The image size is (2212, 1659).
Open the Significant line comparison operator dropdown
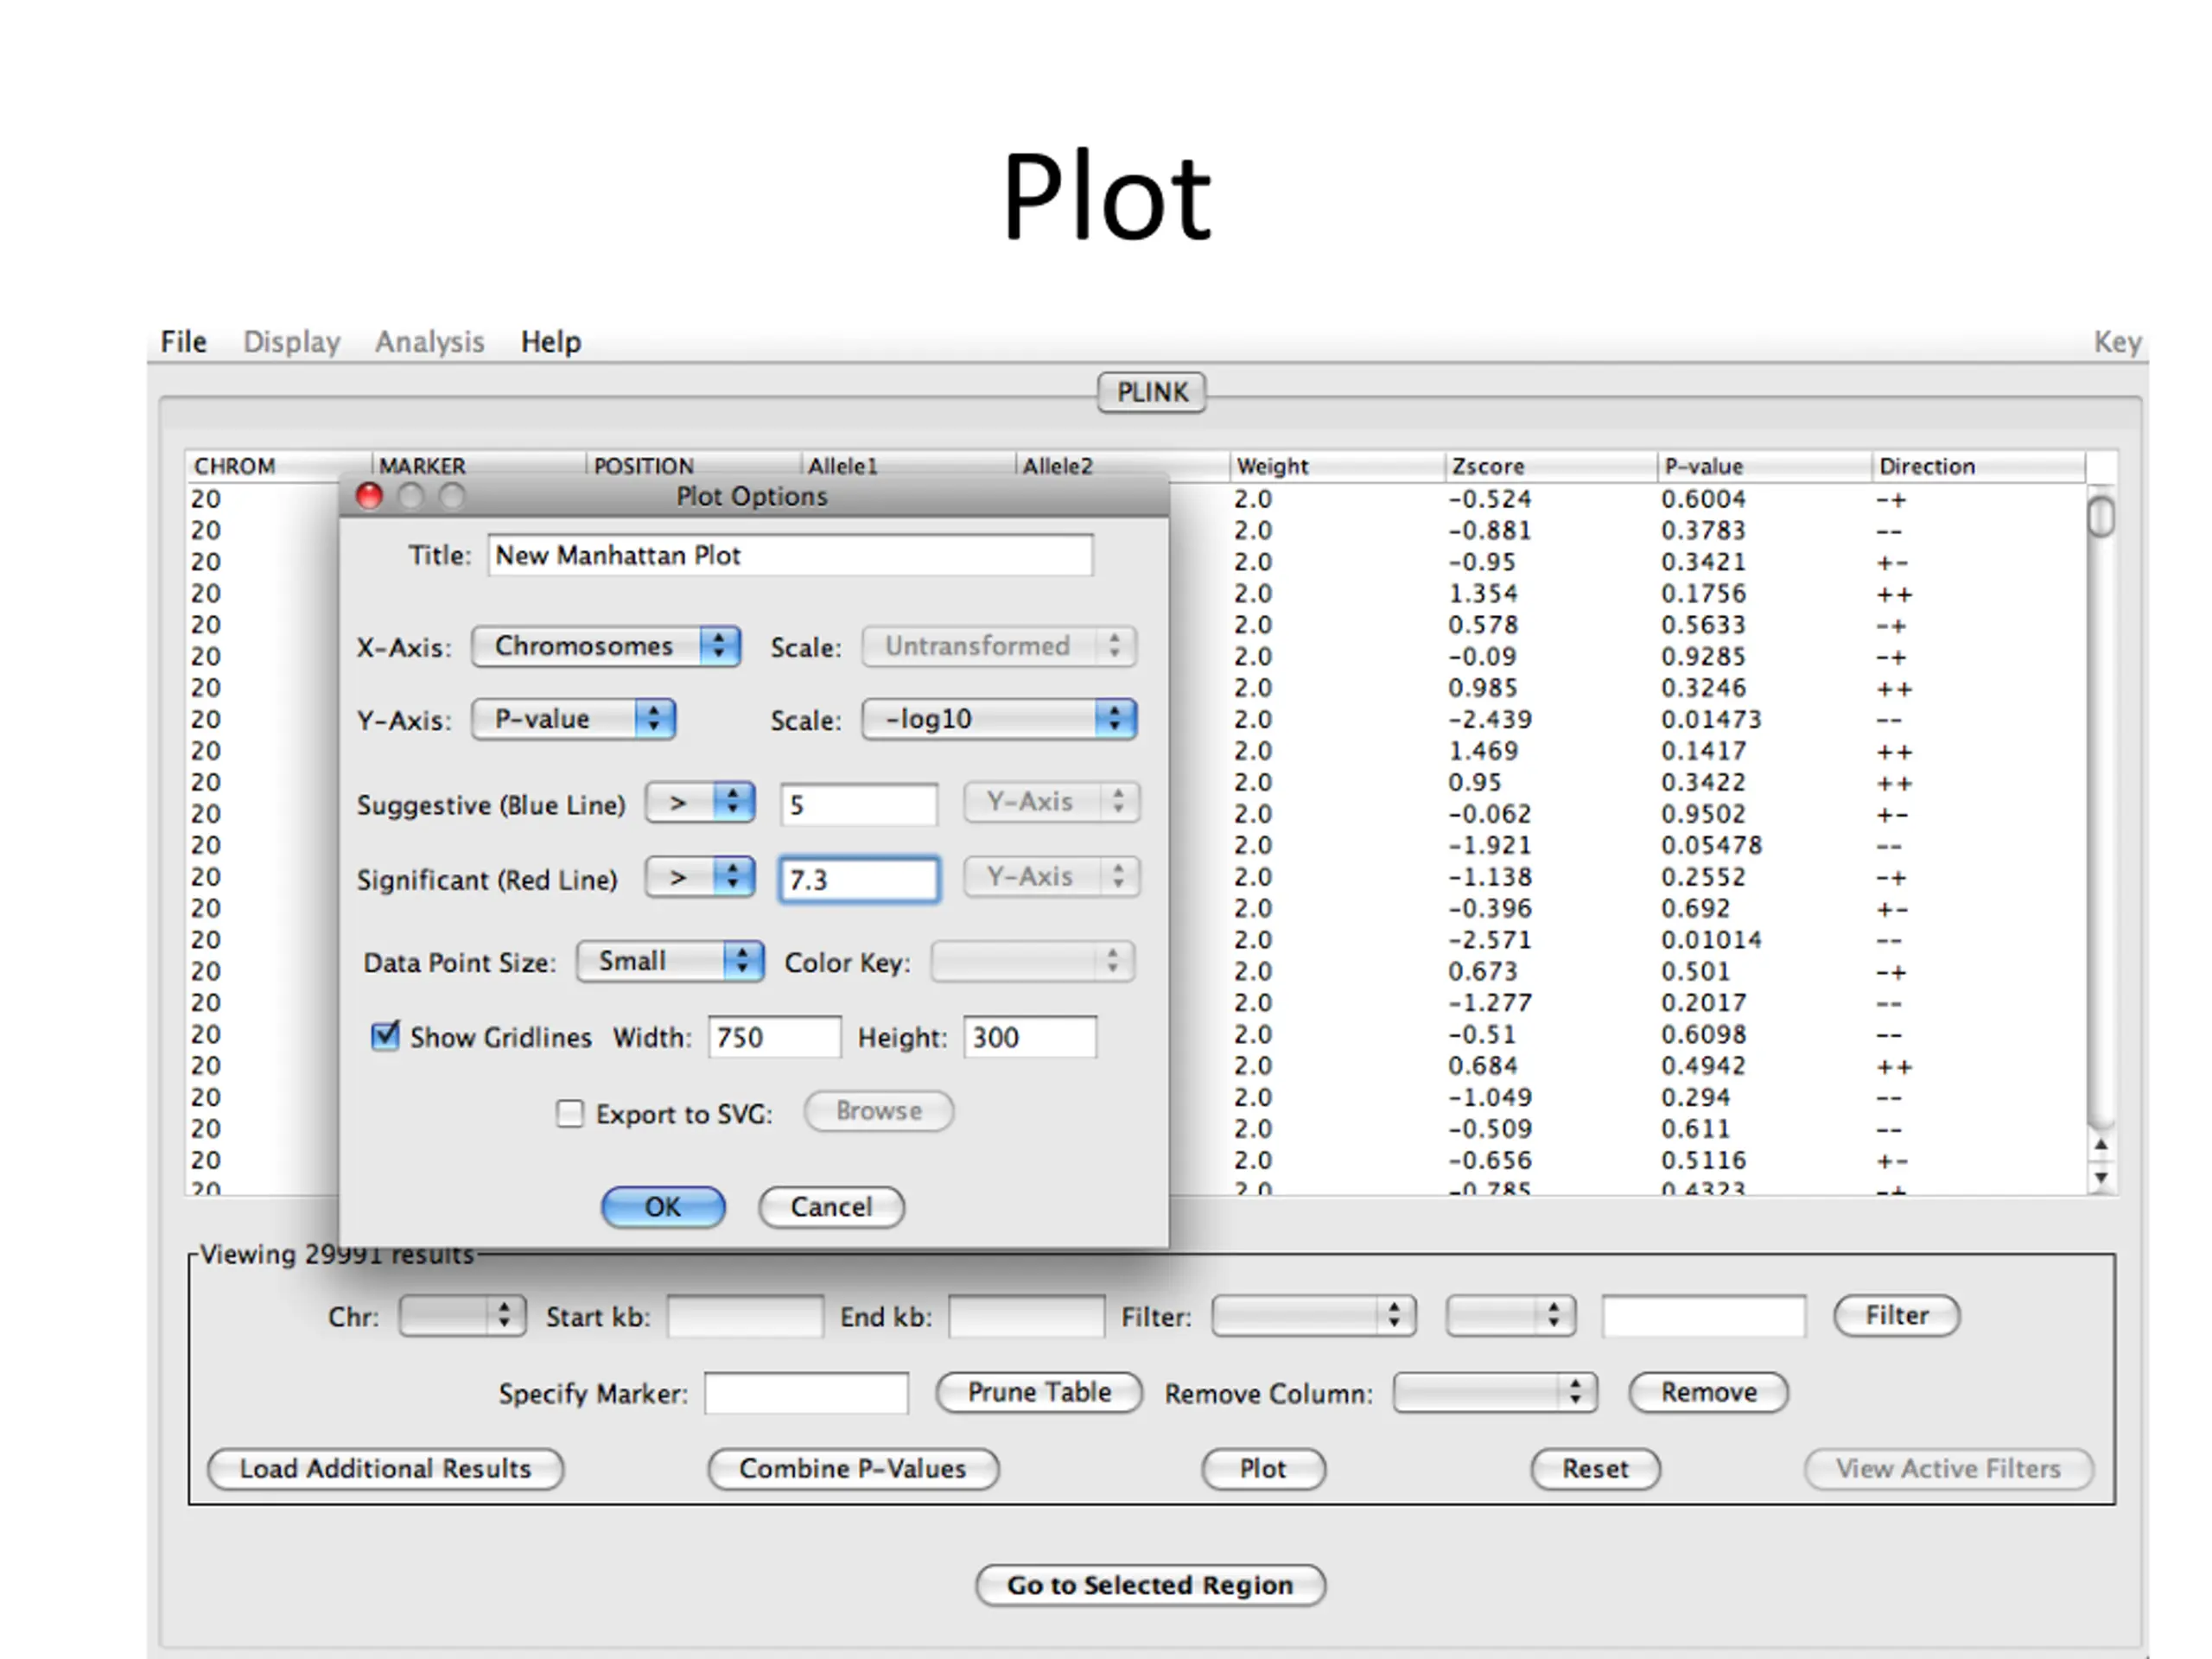(x=700, y=877)
